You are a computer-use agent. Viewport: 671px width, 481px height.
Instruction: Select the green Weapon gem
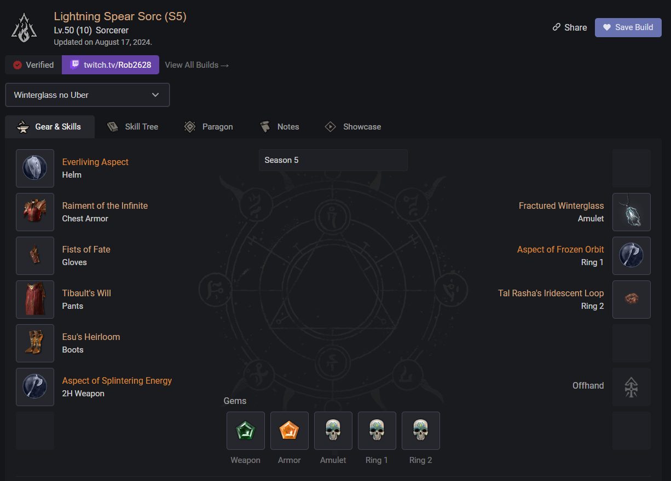pos(246,431)
